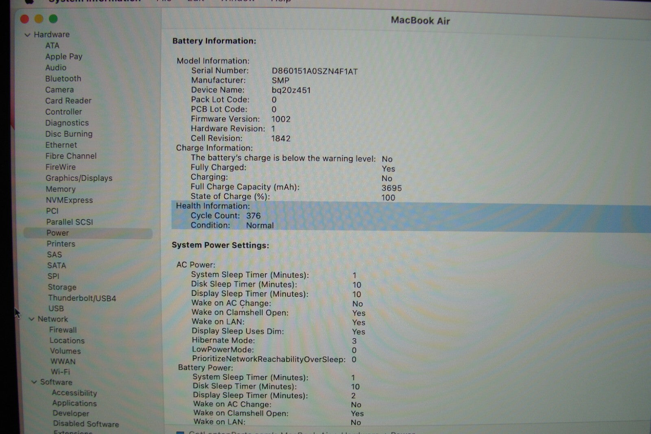
Task: Select Applications under Software
Action: tap(74, 403)
